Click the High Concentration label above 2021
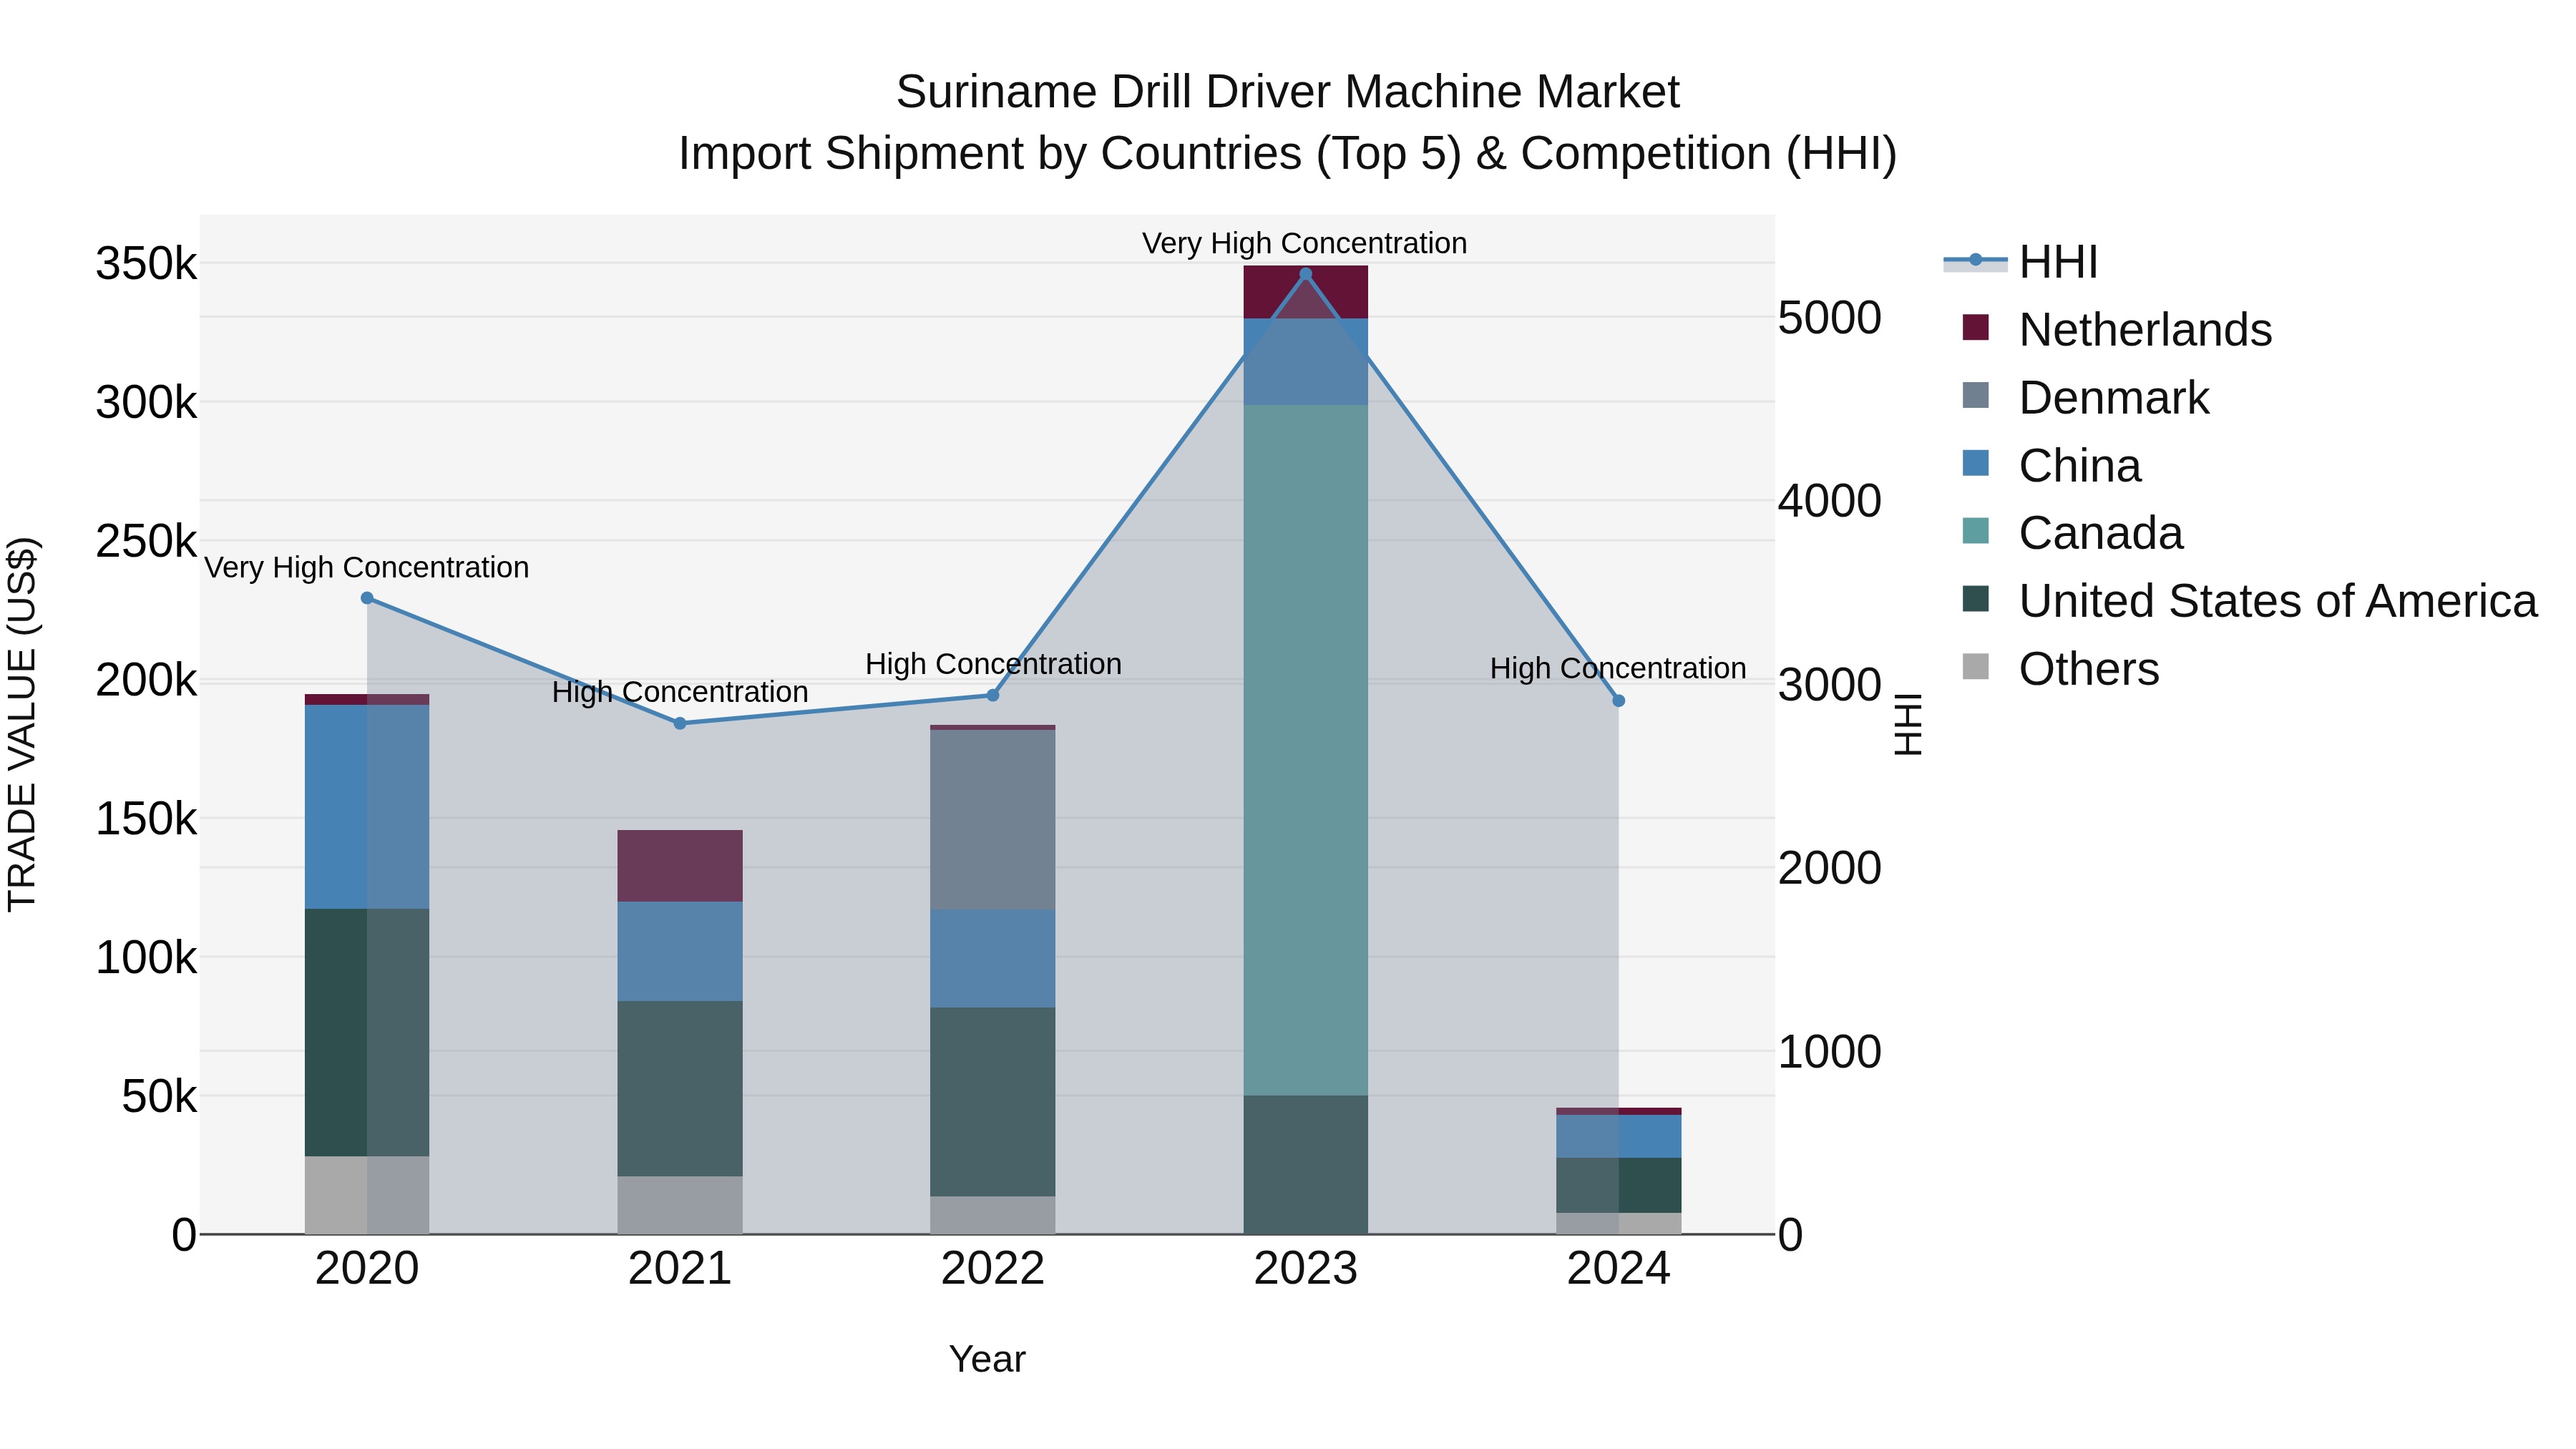 (680, 692)
